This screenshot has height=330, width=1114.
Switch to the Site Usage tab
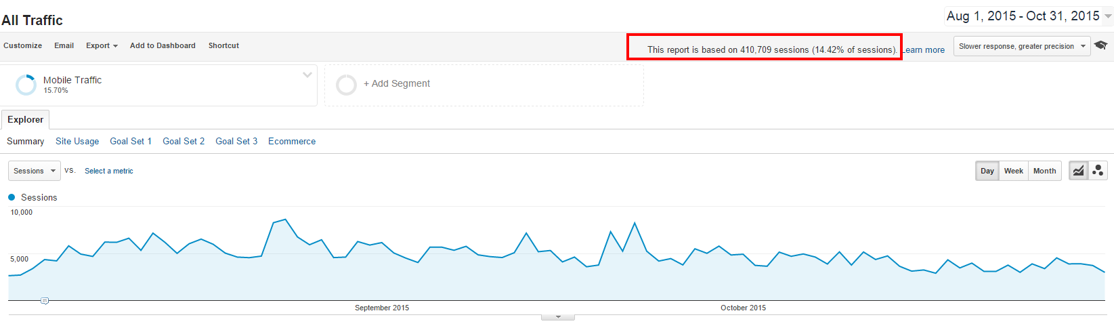[x=77, y=141]
